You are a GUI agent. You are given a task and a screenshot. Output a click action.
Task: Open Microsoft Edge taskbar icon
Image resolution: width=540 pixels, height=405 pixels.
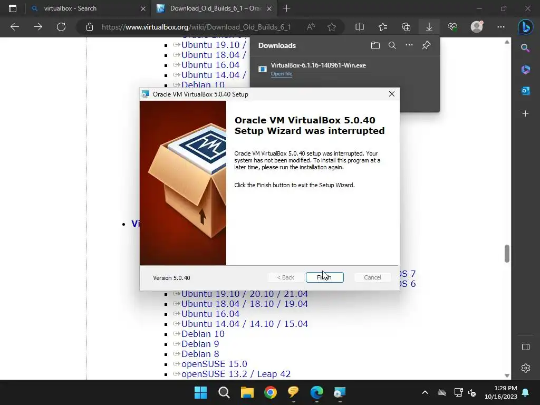[x=316, y=392]
